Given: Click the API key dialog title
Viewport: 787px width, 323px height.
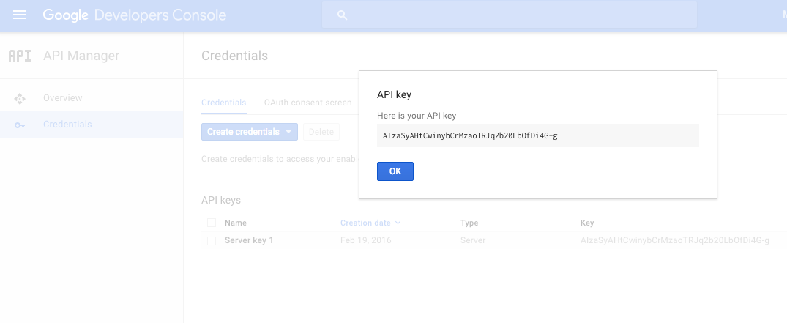Looking at the screenshot, I should [x=394, y=94].
